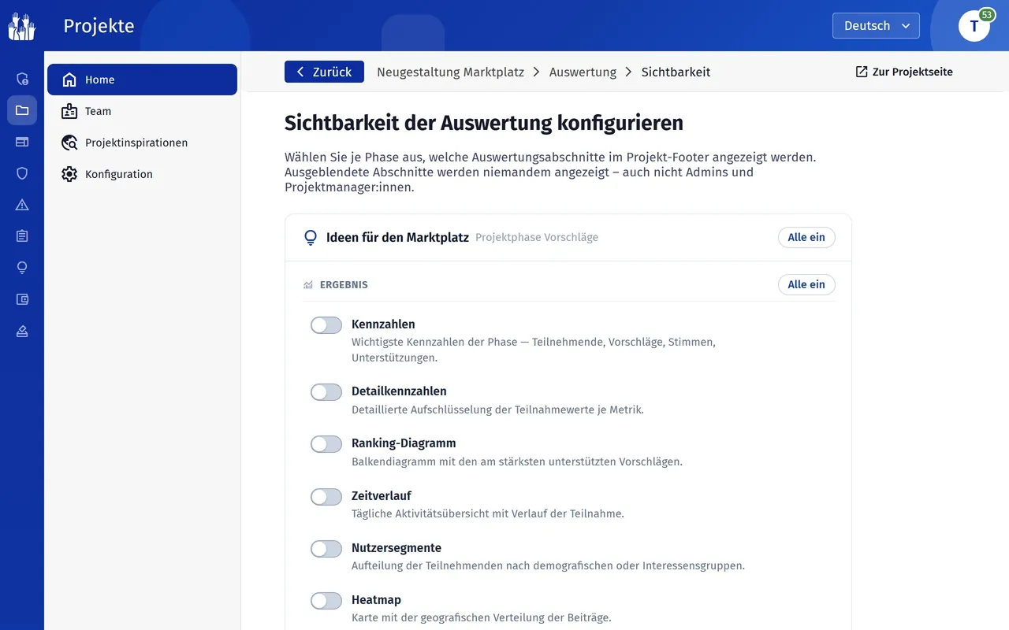Click the Projekte header title
The height and width of the screenshot is (630, 1009).
point(99,26)
